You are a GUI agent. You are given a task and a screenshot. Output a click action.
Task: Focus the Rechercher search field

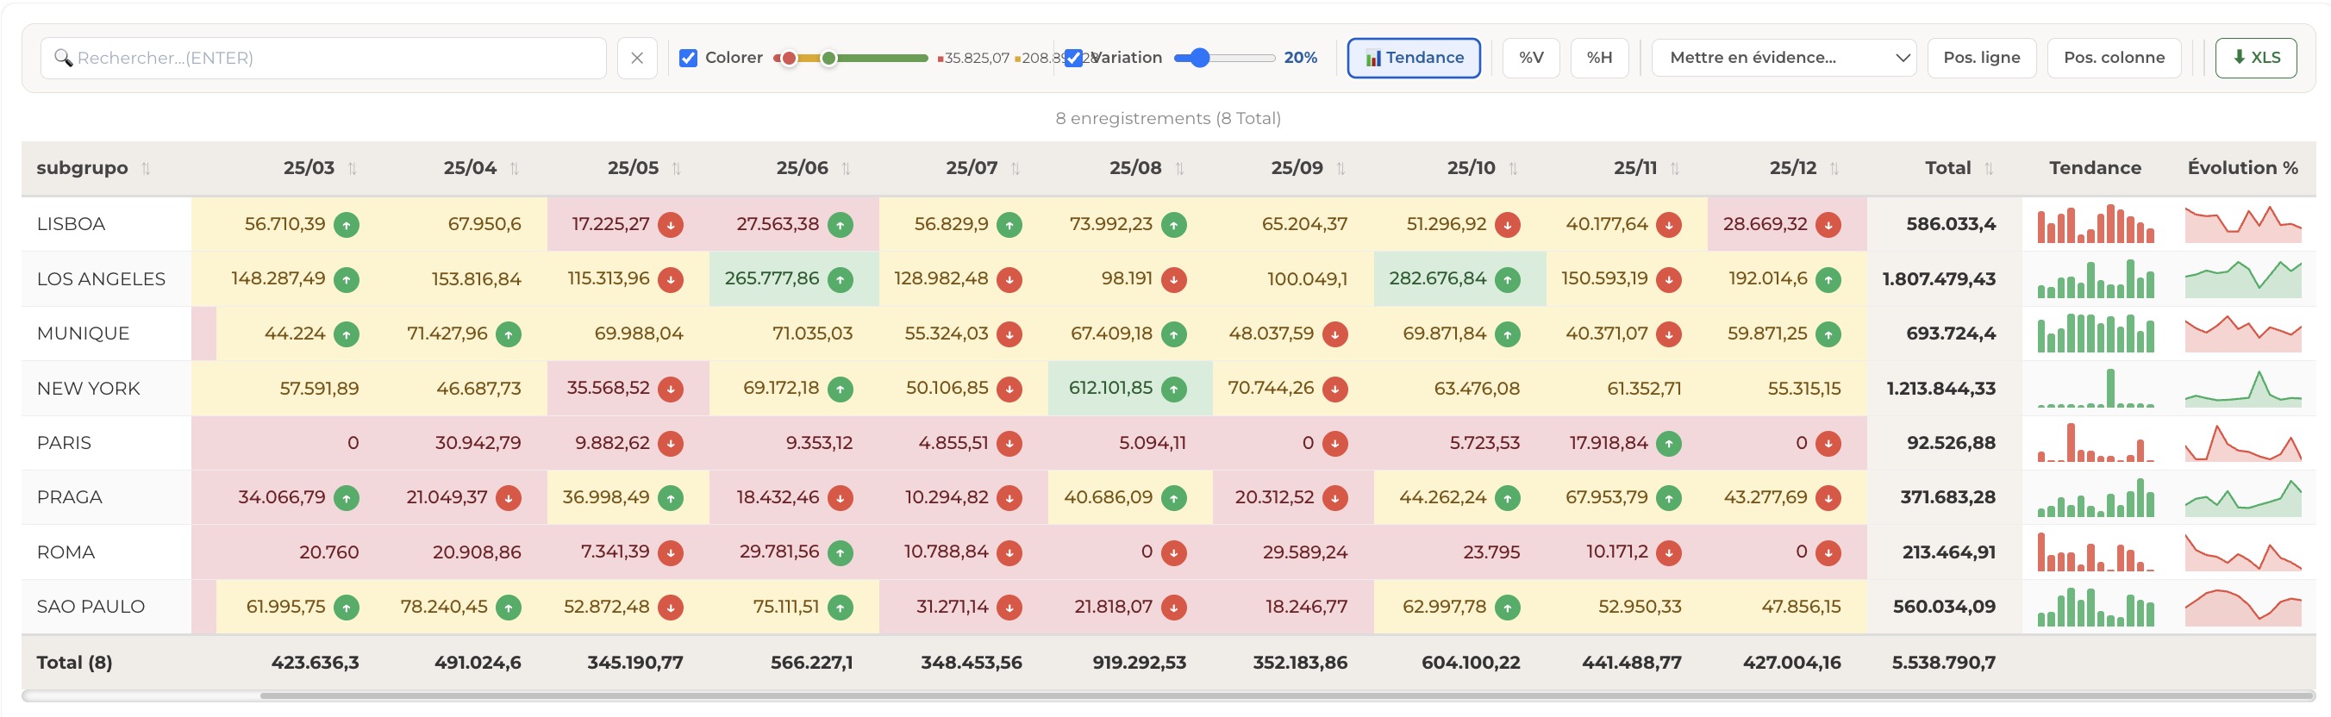click(x=323, y=58)
